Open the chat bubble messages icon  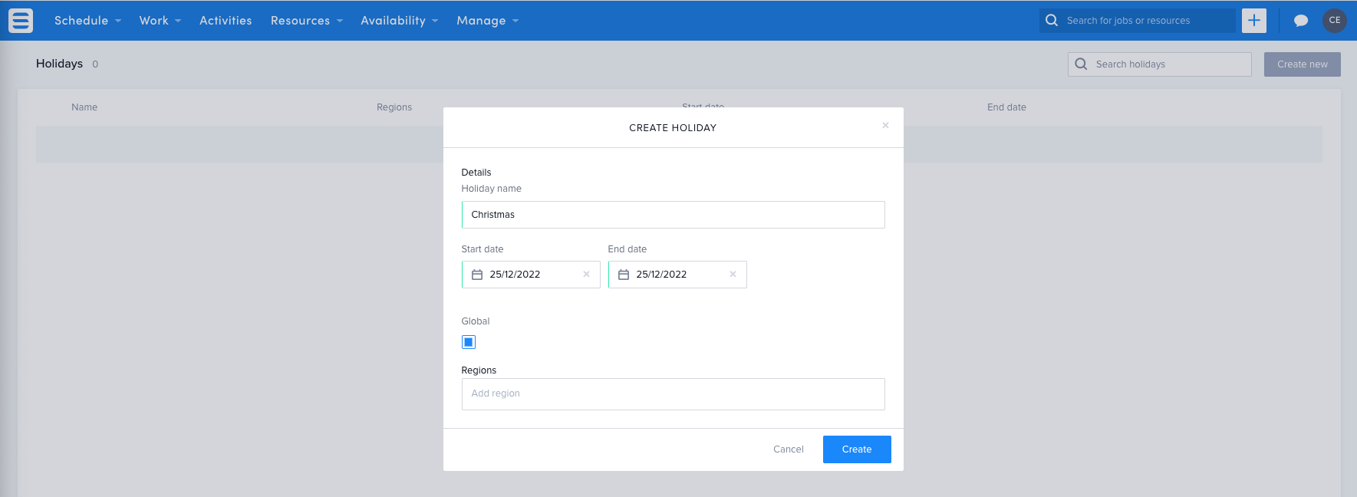click(1300, 21)
